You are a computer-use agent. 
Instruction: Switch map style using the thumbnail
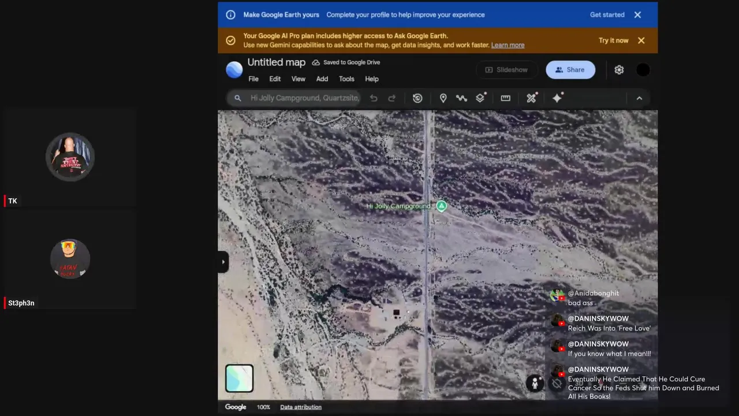coord(239,378)
